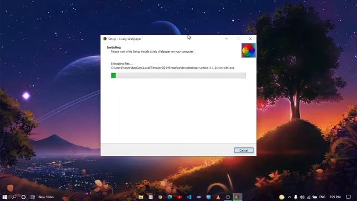Cancel the Lively Wallpaper installation
357x201 pixels.
click(244, 150)
